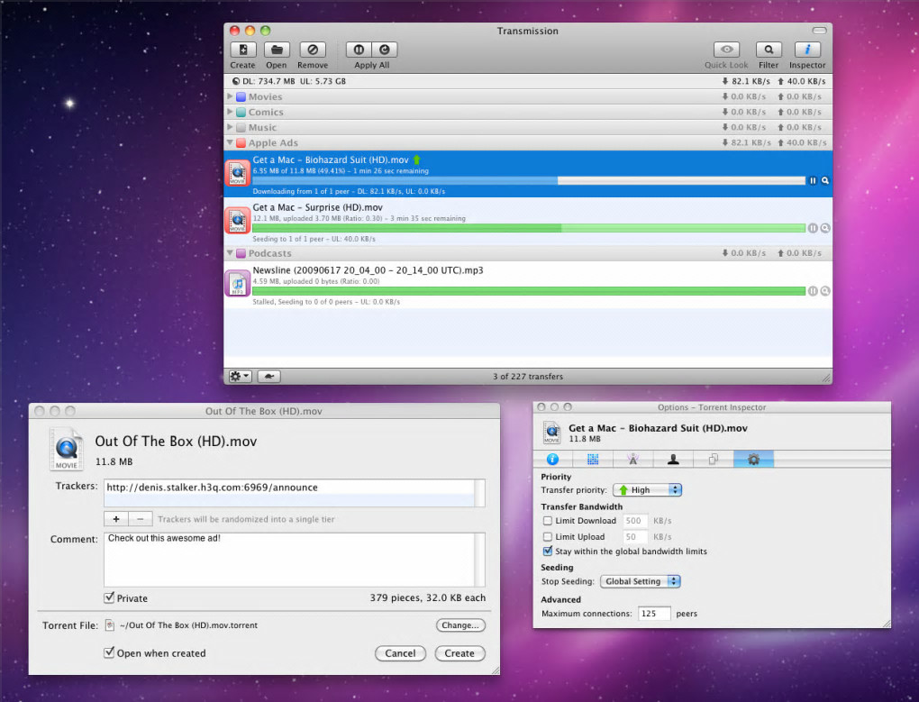Toggle turtle speed limit mode

(x=268, y=376)
